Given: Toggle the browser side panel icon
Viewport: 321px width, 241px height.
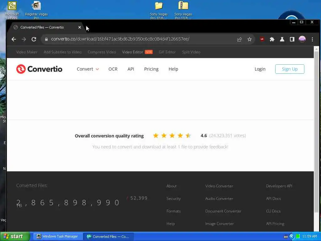Looking at the screenshot, I should 292,39.
